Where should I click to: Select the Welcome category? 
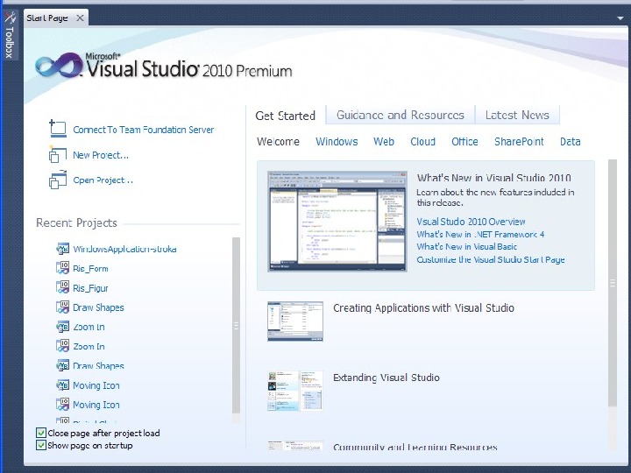(x=278, y=142)
